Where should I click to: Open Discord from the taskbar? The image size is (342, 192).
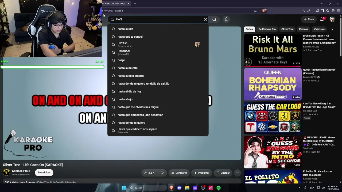(x=179, y=188)
